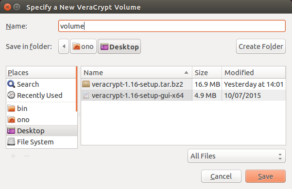Click the Create Folder button
The image size is (292, 189).
click(x=261, y=47)
